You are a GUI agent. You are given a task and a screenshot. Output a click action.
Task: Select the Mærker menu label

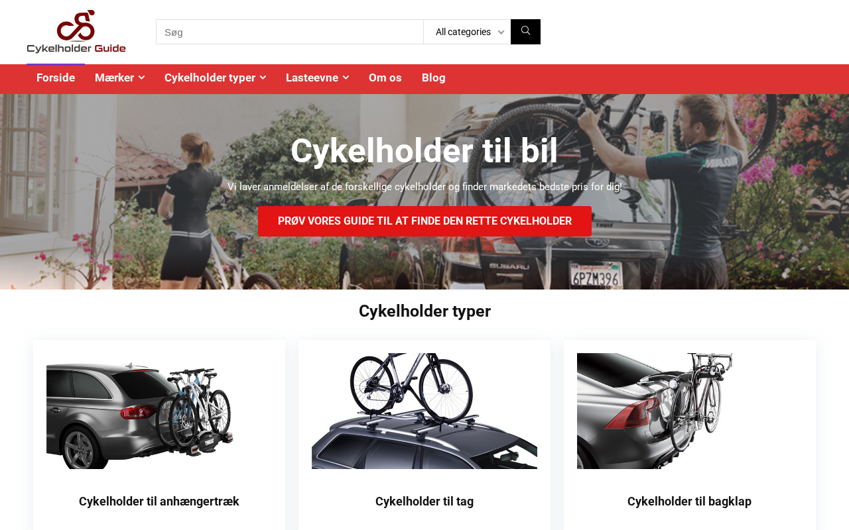[x=114, y=78]
